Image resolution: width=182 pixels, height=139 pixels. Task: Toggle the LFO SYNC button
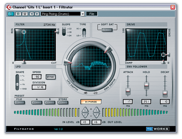(50, 77)
